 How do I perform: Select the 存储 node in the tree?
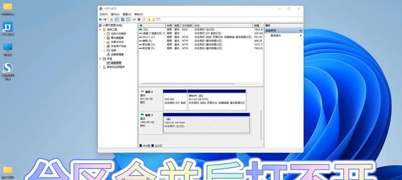(108, 58)
